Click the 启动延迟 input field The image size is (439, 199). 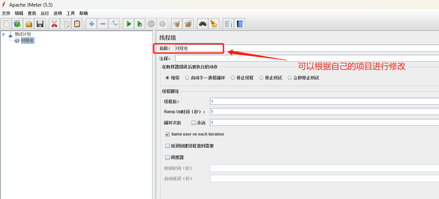tap(325, 179)
